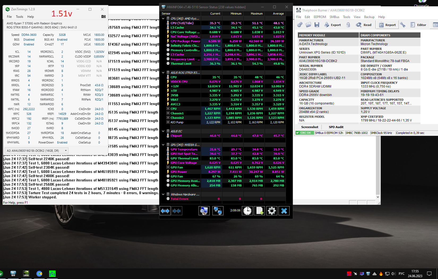Open ZenTimings File menu
Image resolution: width=438 pixels, height=279 pixels.
point(9,17)
